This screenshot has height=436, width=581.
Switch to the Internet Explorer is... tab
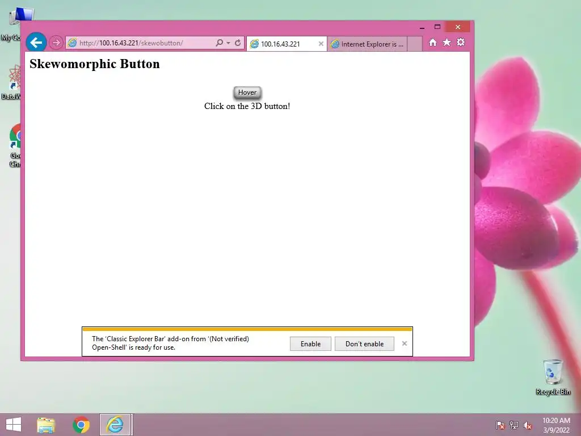367,44
